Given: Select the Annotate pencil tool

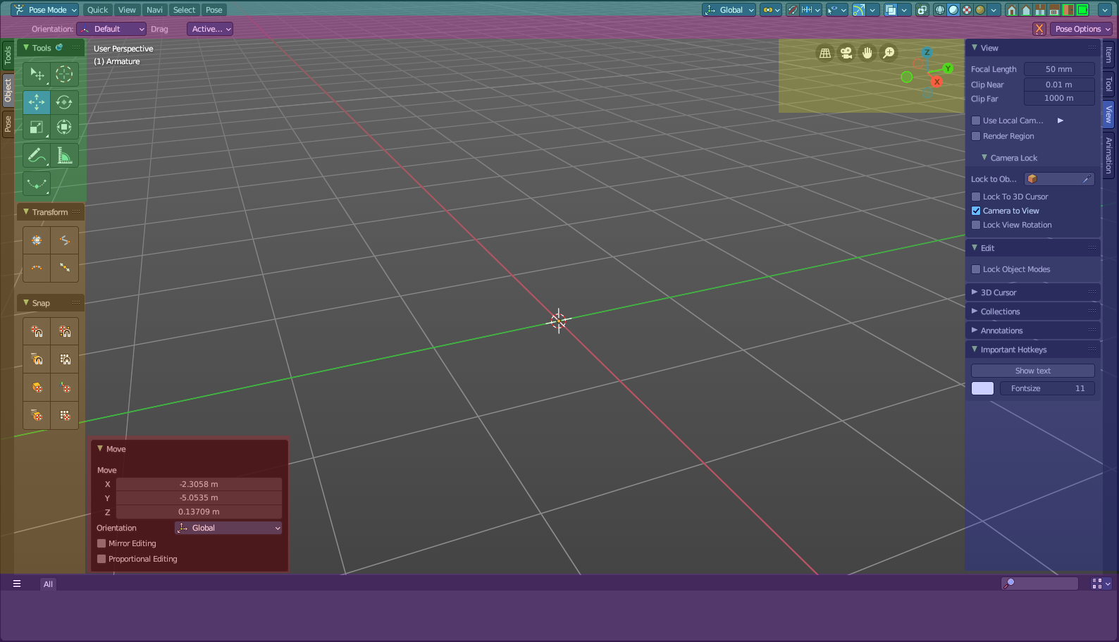Looking at the screenshot, I should pyautogui.click(x=37, y=156).
